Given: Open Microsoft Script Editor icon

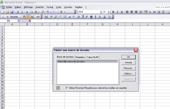Looking at the screenshot, I should pyautogui.click(x=38, y=17).
